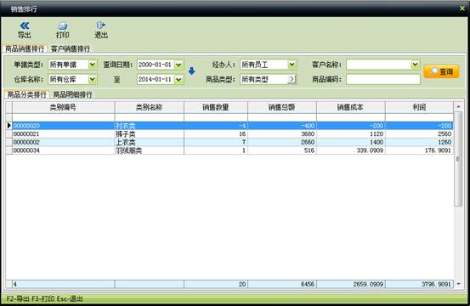
Task: Click the 00000020 row indicator arrow
Action: [x=9, y=126]
